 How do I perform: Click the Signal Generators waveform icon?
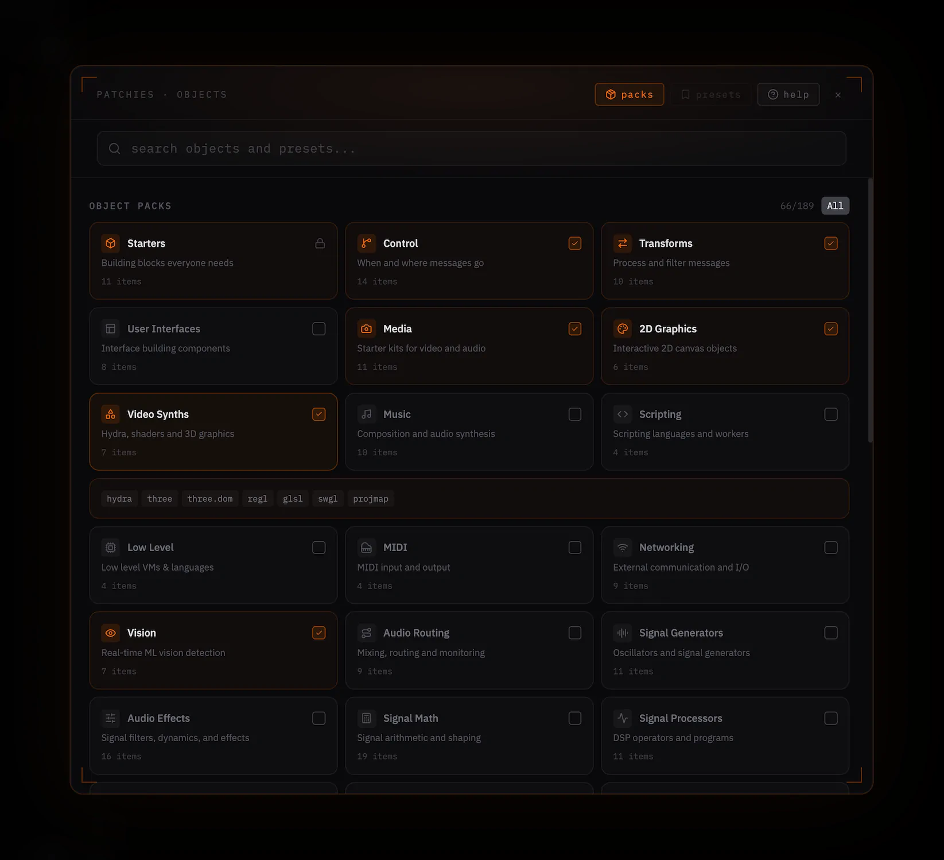tap(622, 633)
